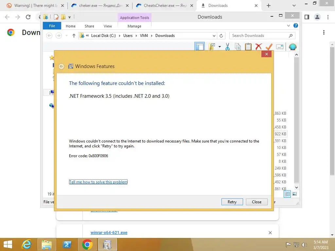
Task: Reload the Chrome page
Action: click(x=28, y=17)
